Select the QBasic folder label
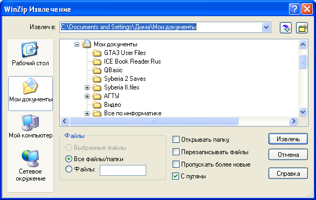The height and width of the screenshot is (200, 316). (113, 70)
